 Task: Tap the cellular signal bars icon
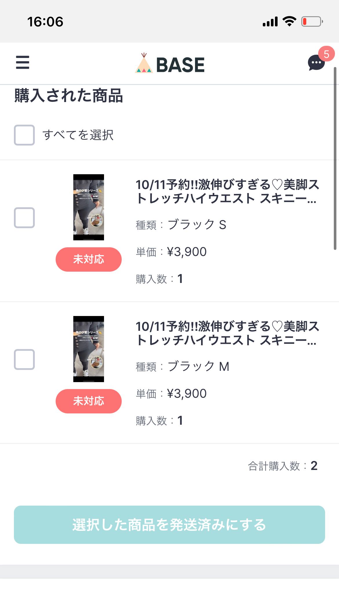270,22
